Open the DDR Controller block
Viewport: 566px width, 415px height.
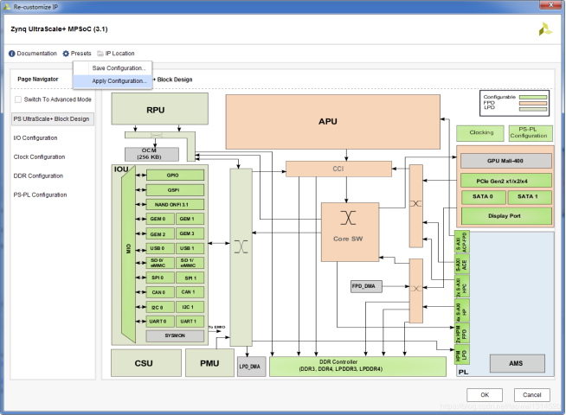coord(357,367)
